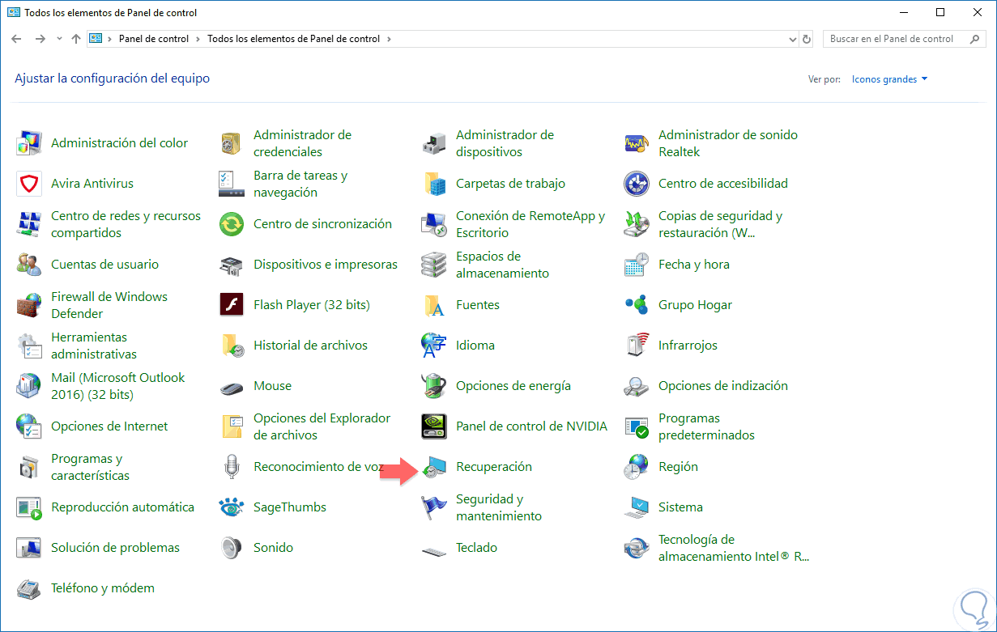Image resolution: width=997 pixels, height=632 pixels.
Task: Go back with the Back arrow
Action: pos(16,39)
